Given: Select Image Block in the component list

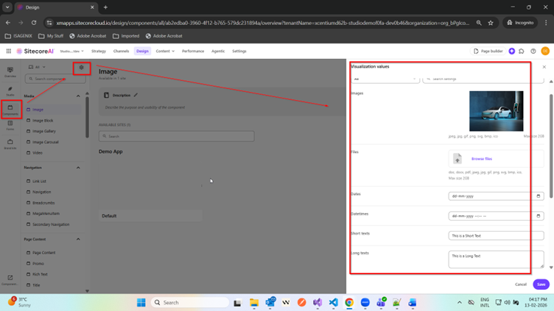Looking at the screenshot, I should point(43,121).
